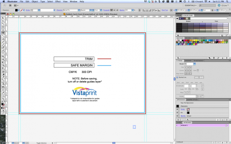Open the stroke Profile dropdown
Viewport: 231px width, 144px height.
click(197, 96)
